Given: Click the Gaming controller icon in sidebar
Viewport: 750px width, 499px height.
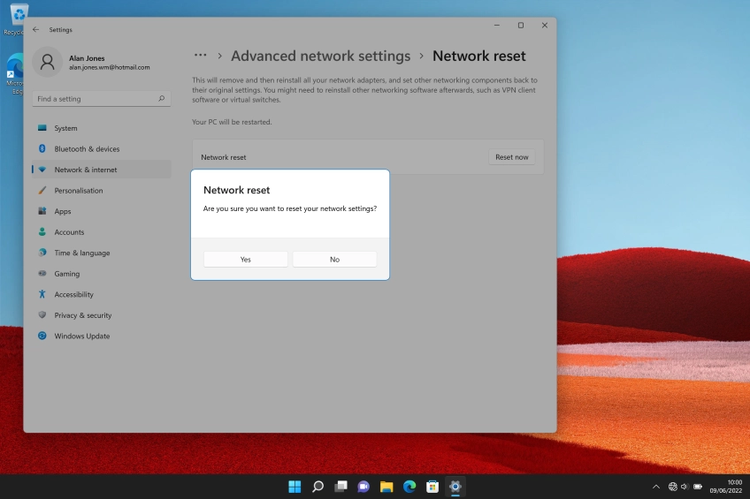Looking at the screenshot, I should [42, 273].
